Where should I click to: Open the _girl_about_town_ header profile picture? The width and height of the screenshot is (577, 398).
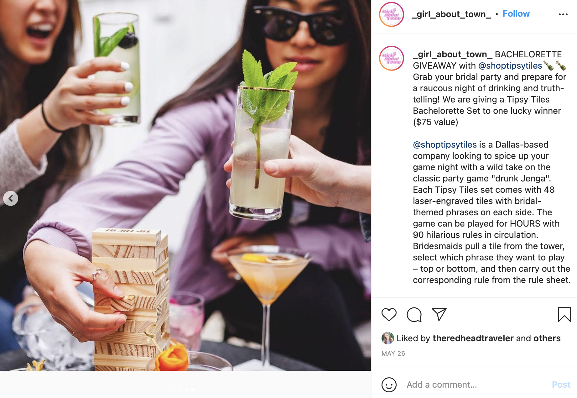pos(392,14)
